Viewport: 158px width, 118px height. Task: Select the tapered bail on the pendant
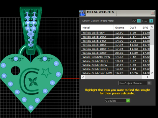31,30
